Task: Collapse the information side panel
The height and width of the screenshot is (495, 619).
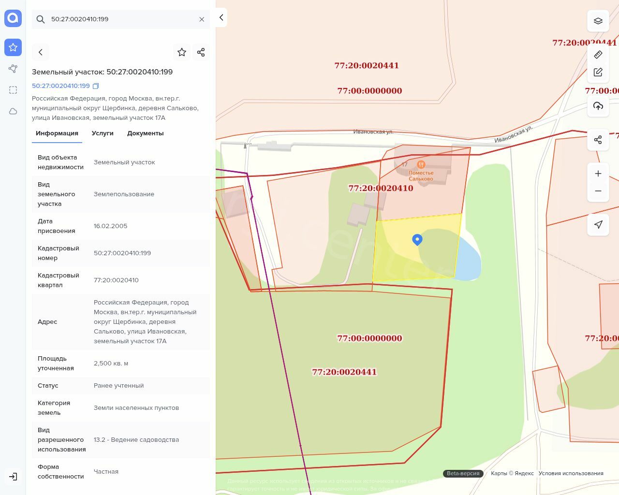Action: coord(221,17)
